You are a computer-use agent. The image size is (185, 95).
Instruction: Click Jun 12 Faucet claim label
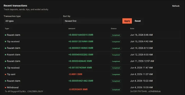13,55
